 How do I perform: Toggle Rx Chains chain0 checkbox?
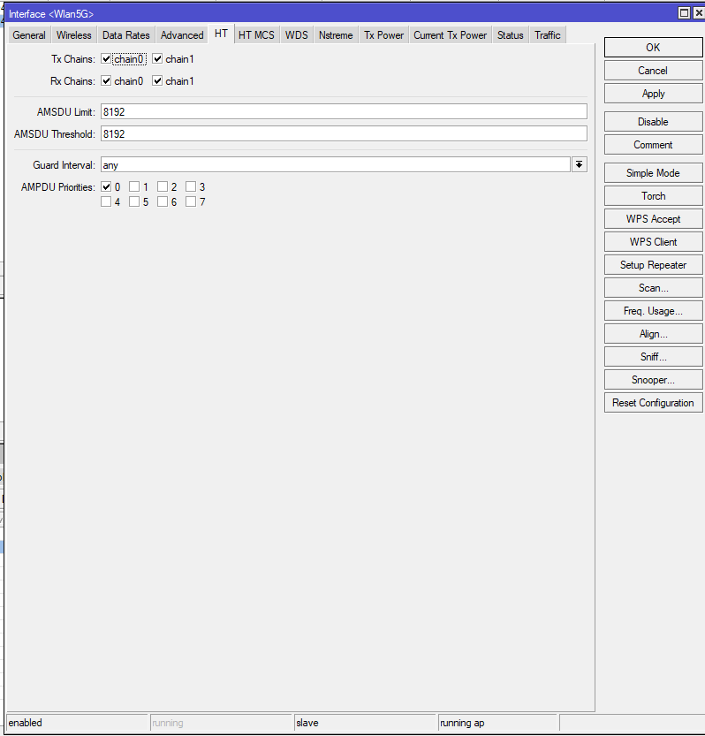pos(106,81)
